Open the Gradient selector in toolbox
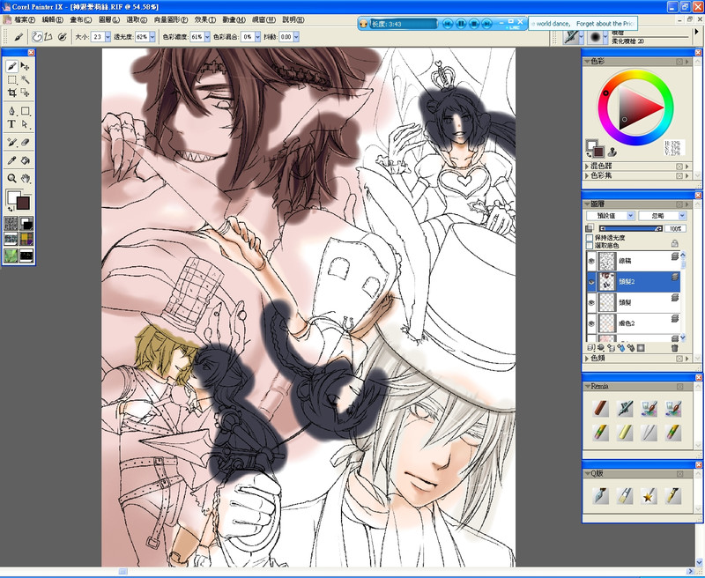The height and width of the screenshot is (578, 705). tap(26, 224)
